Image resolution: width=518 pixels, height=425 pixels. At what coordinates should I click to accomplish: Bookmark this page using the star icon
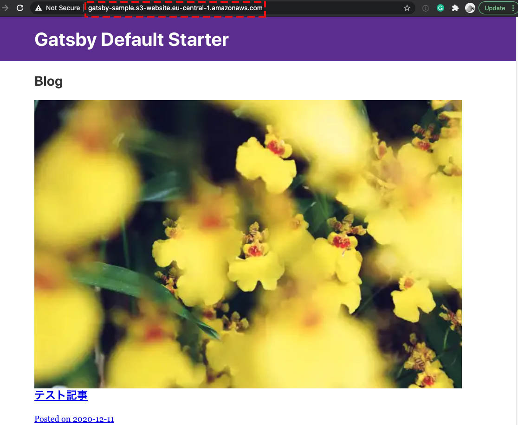click(x=407, y=8)
